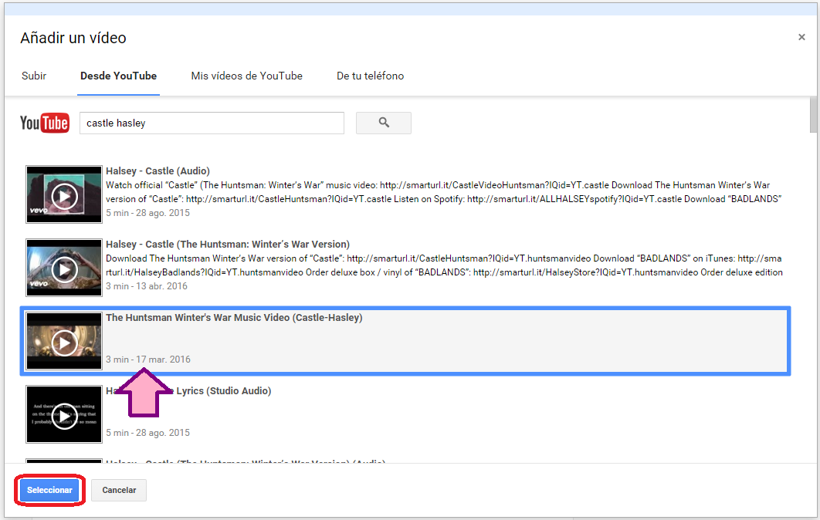Select The Huntsman Winter's War Music Video title

(x=234, y=317)
